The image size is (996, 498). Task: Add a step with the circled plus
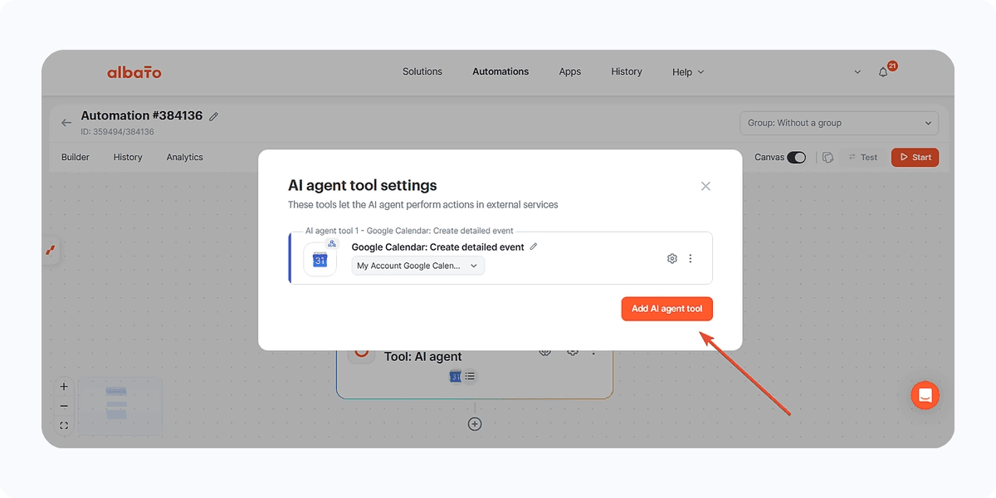click(475, 424)
